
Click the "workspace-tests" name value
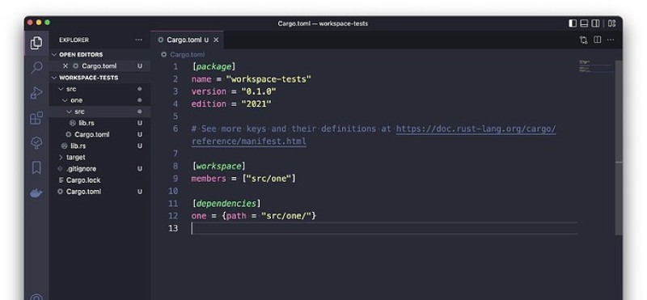tap(269, 78)
